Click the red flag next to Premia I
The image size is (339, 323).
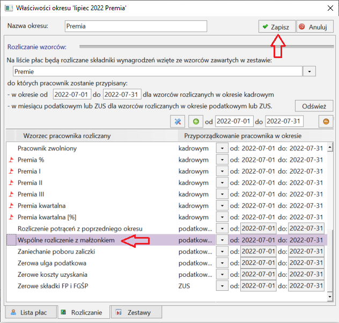[11, 171]
